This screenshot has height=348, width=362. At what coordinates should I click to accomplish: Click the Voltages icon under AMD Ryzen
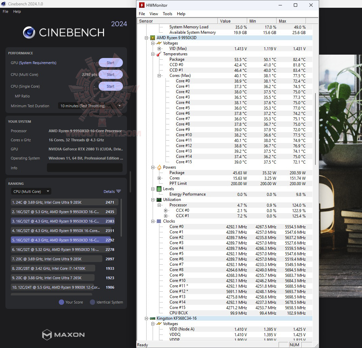click(159, 43)
